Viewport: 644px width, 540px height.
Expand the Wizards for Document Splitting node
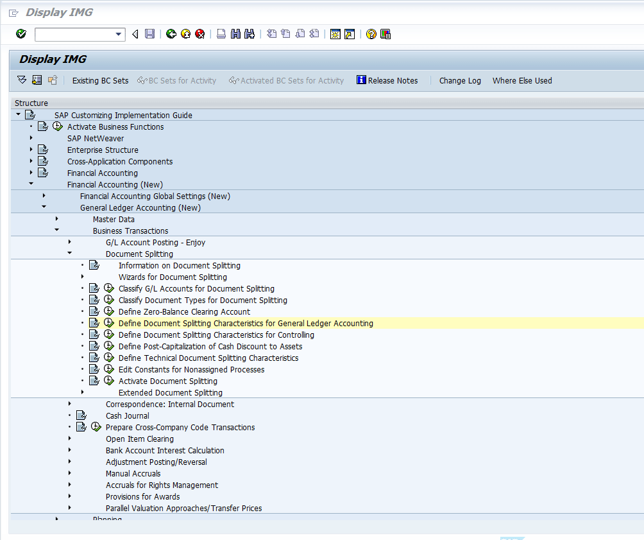[x=81, y=277]
